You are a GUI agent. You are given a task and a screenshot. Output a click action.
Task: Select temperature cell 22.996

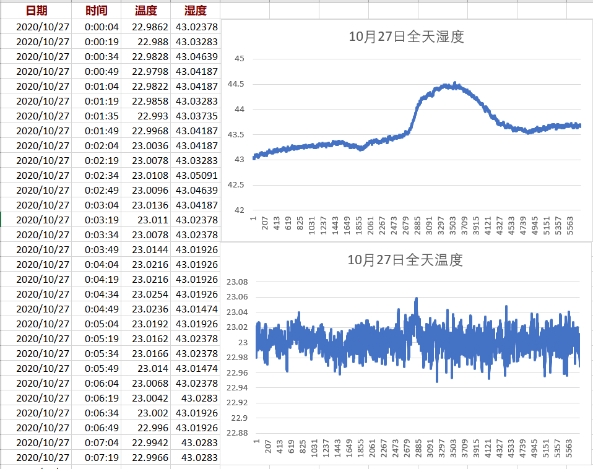click(146, 428)
